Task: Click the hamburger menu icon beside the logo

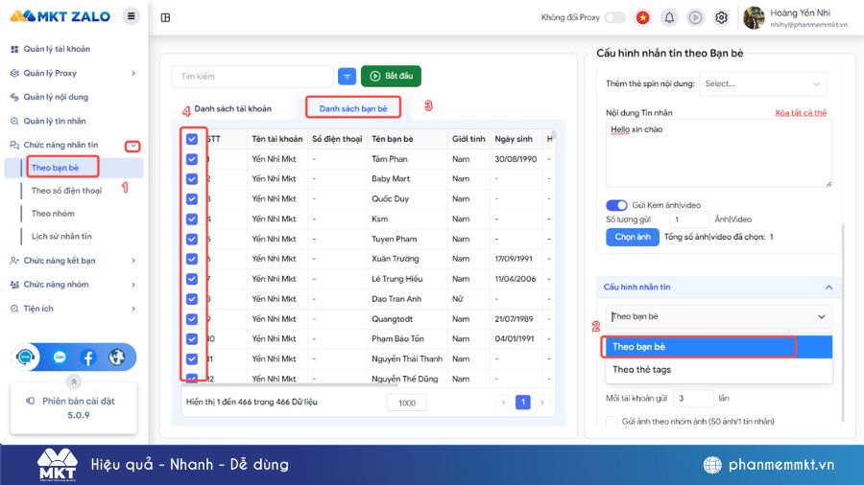Action: click(132, 16)
